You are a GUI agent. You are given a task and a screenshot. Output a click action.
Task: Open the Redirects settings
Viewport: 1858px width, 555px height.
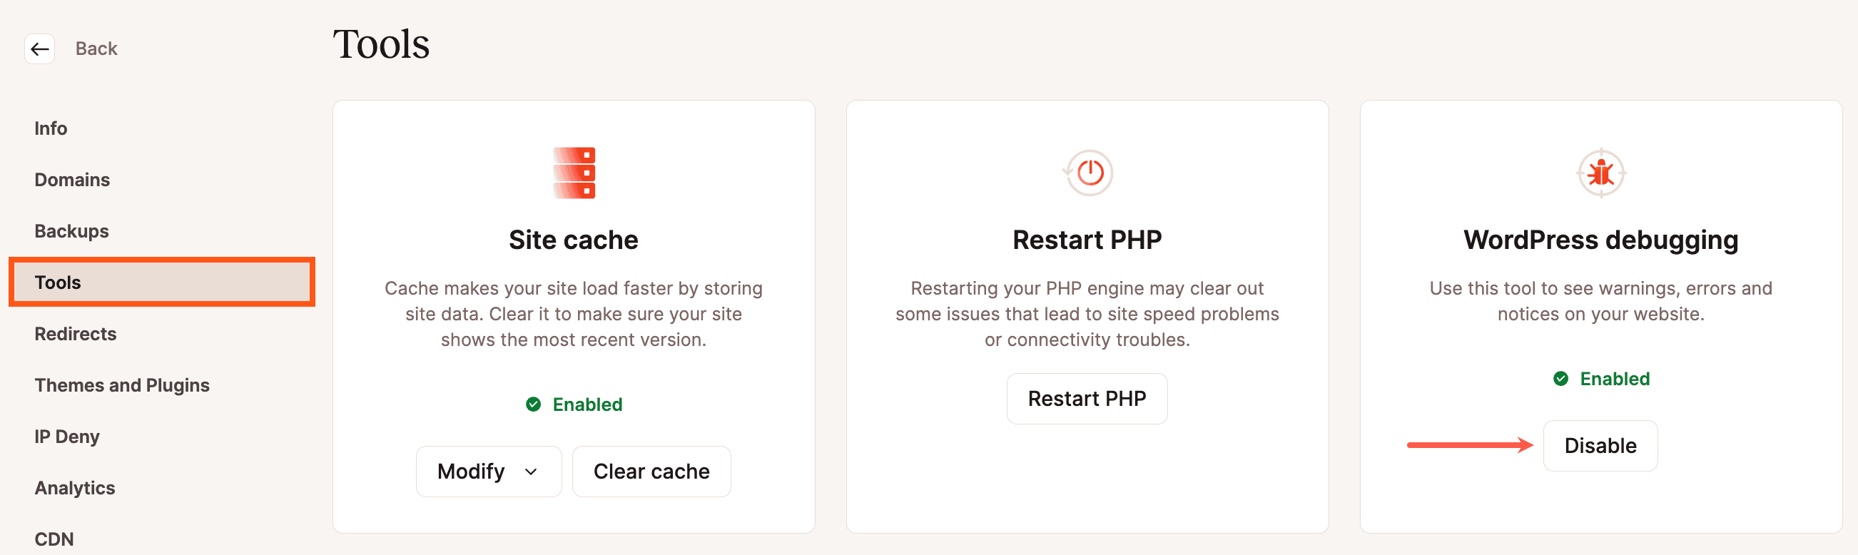[x=75, y=333]
